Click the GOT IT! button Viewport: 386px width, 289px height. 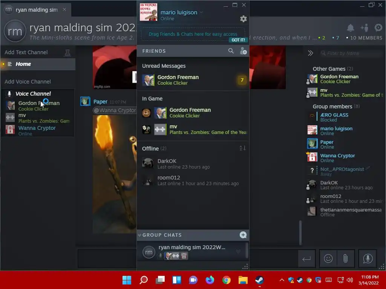238,40
